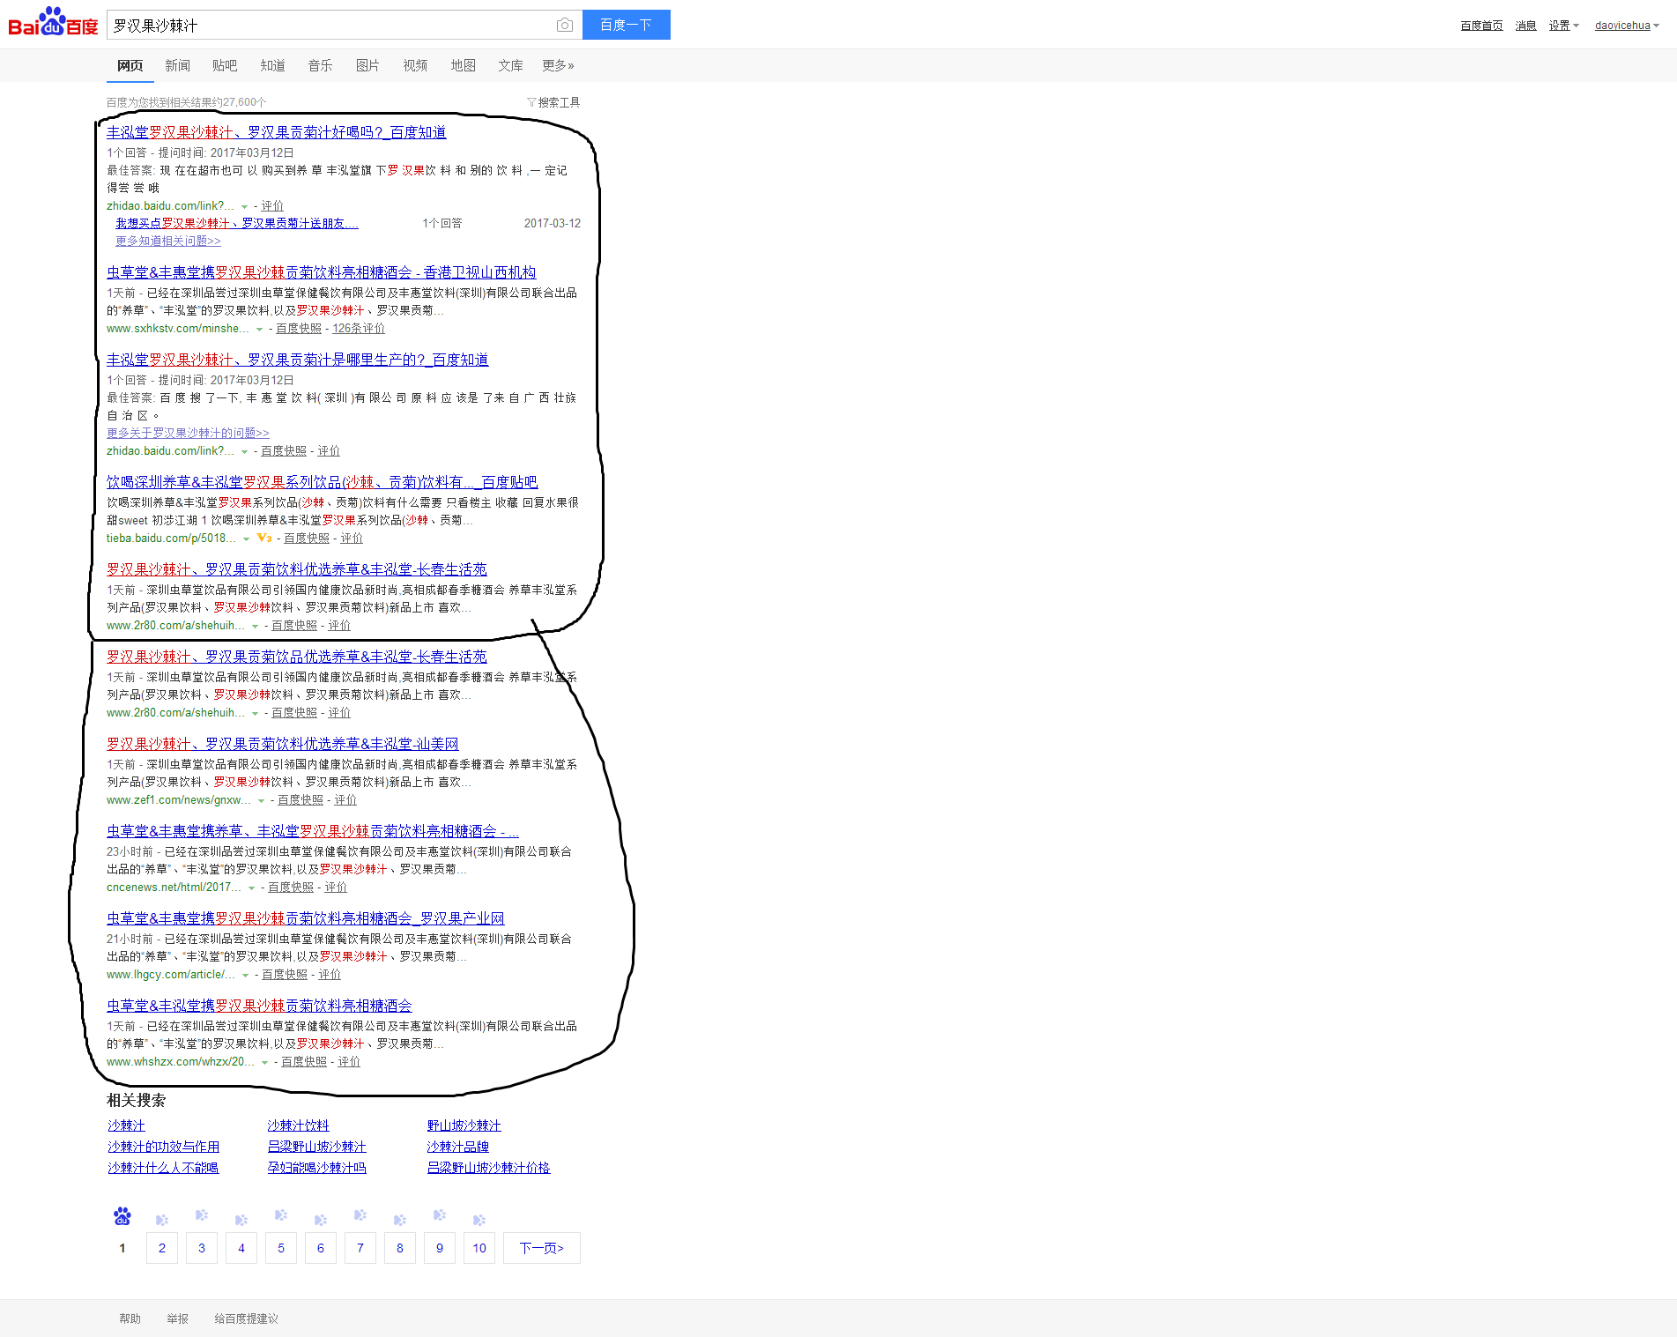Go to page 7 of results
Viewport: 1677px width, 1337px height.
coord(360,1248)
